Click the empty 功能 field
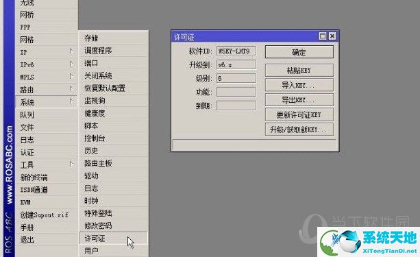The width and height of the screenshot is (420, 257). point(236,92)
